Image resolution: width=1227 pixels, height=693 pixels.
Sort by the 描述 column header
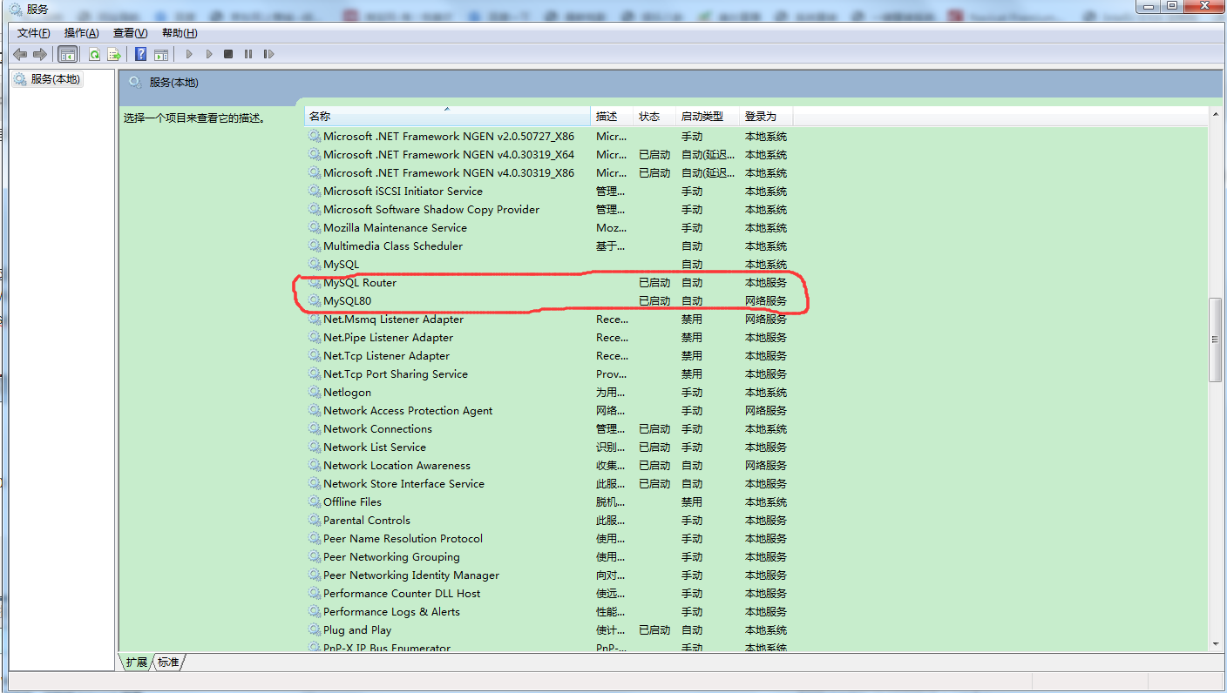pos(612,117)
